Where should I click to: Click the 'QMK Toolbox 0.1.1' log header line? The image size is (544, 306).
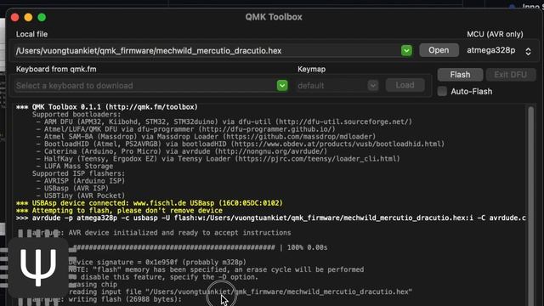tap(107, 107)
